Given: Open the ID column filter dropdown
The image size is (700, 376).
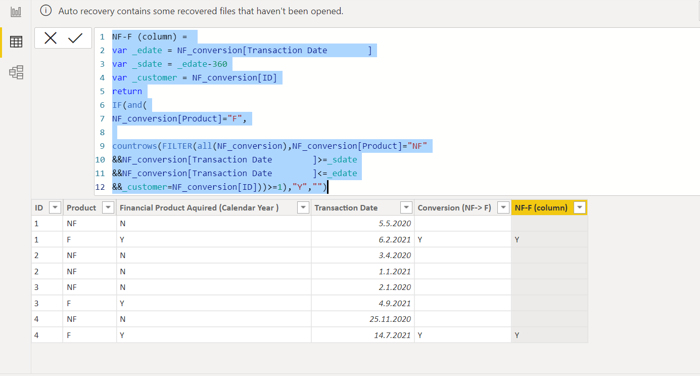Looking at the screenshot, I should pos(55,207).
